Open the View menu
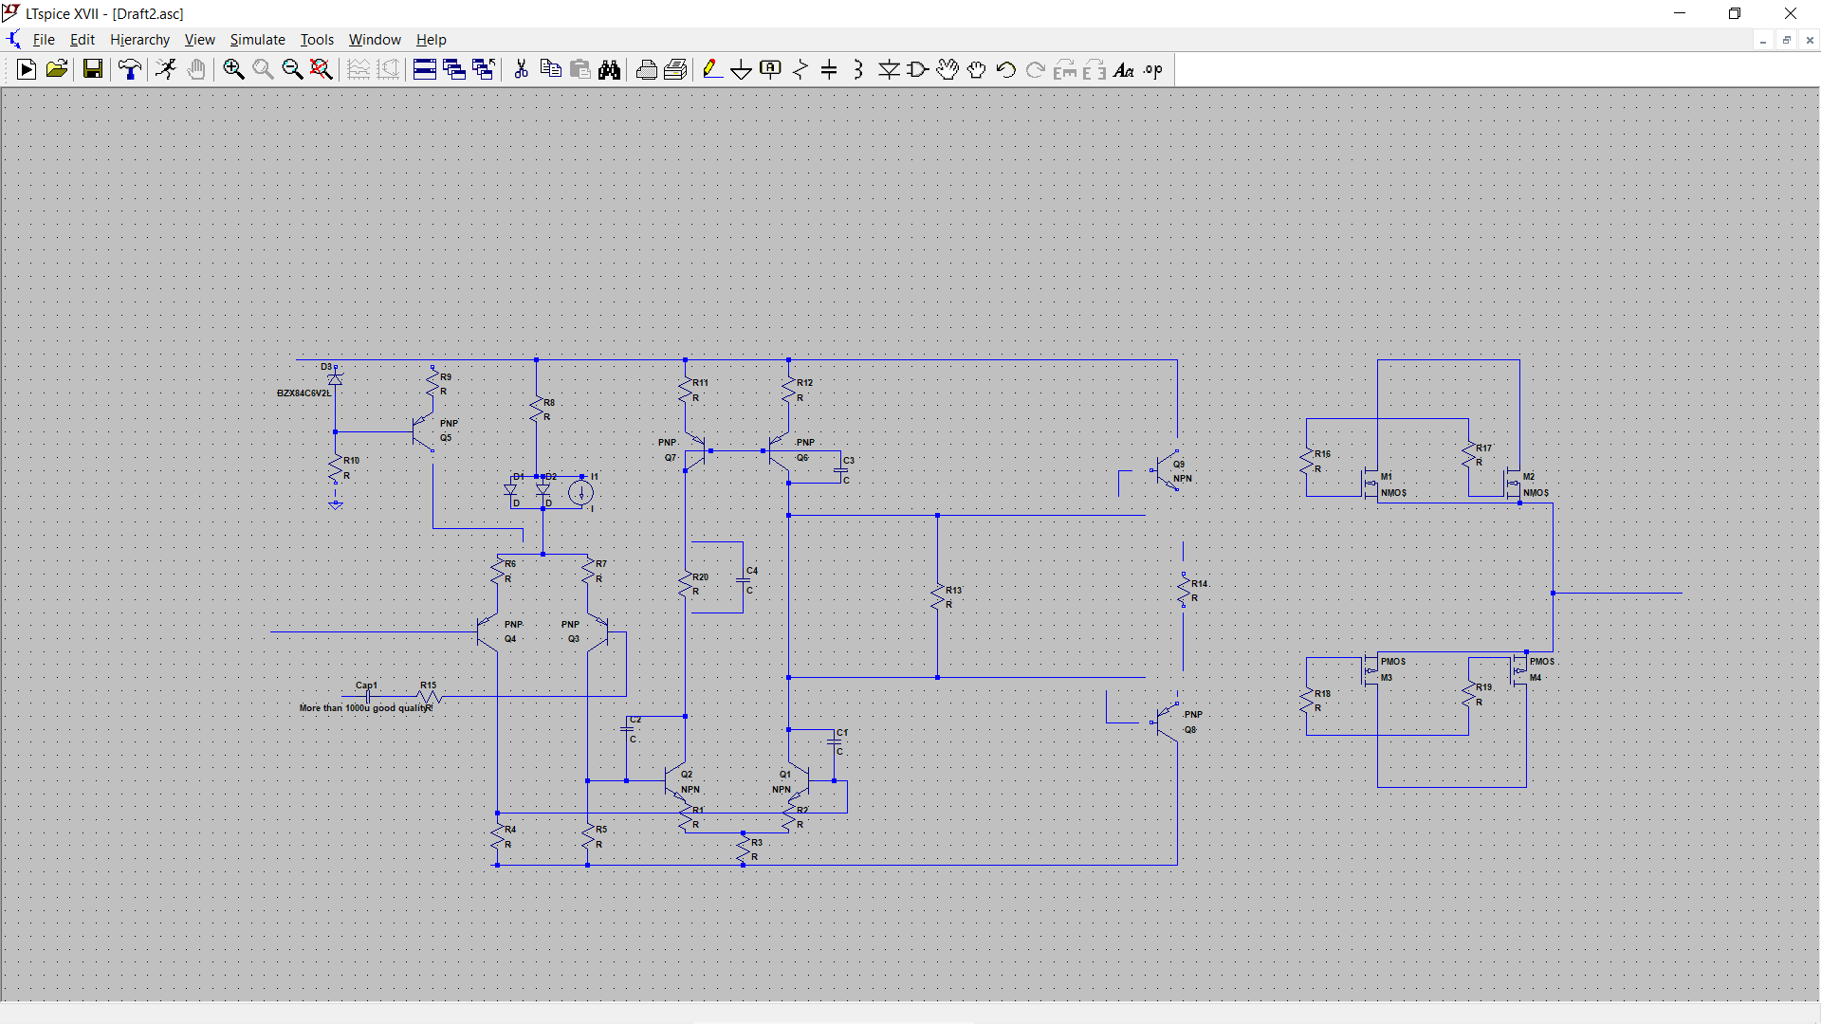This screenshot has width=1821, height=1024. click(x=199, y=40)
